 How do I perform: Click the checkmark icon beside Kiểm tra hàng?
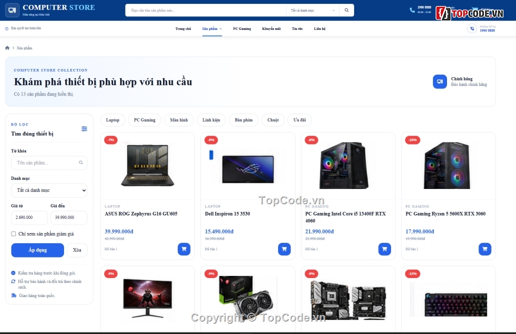point(13,273)
